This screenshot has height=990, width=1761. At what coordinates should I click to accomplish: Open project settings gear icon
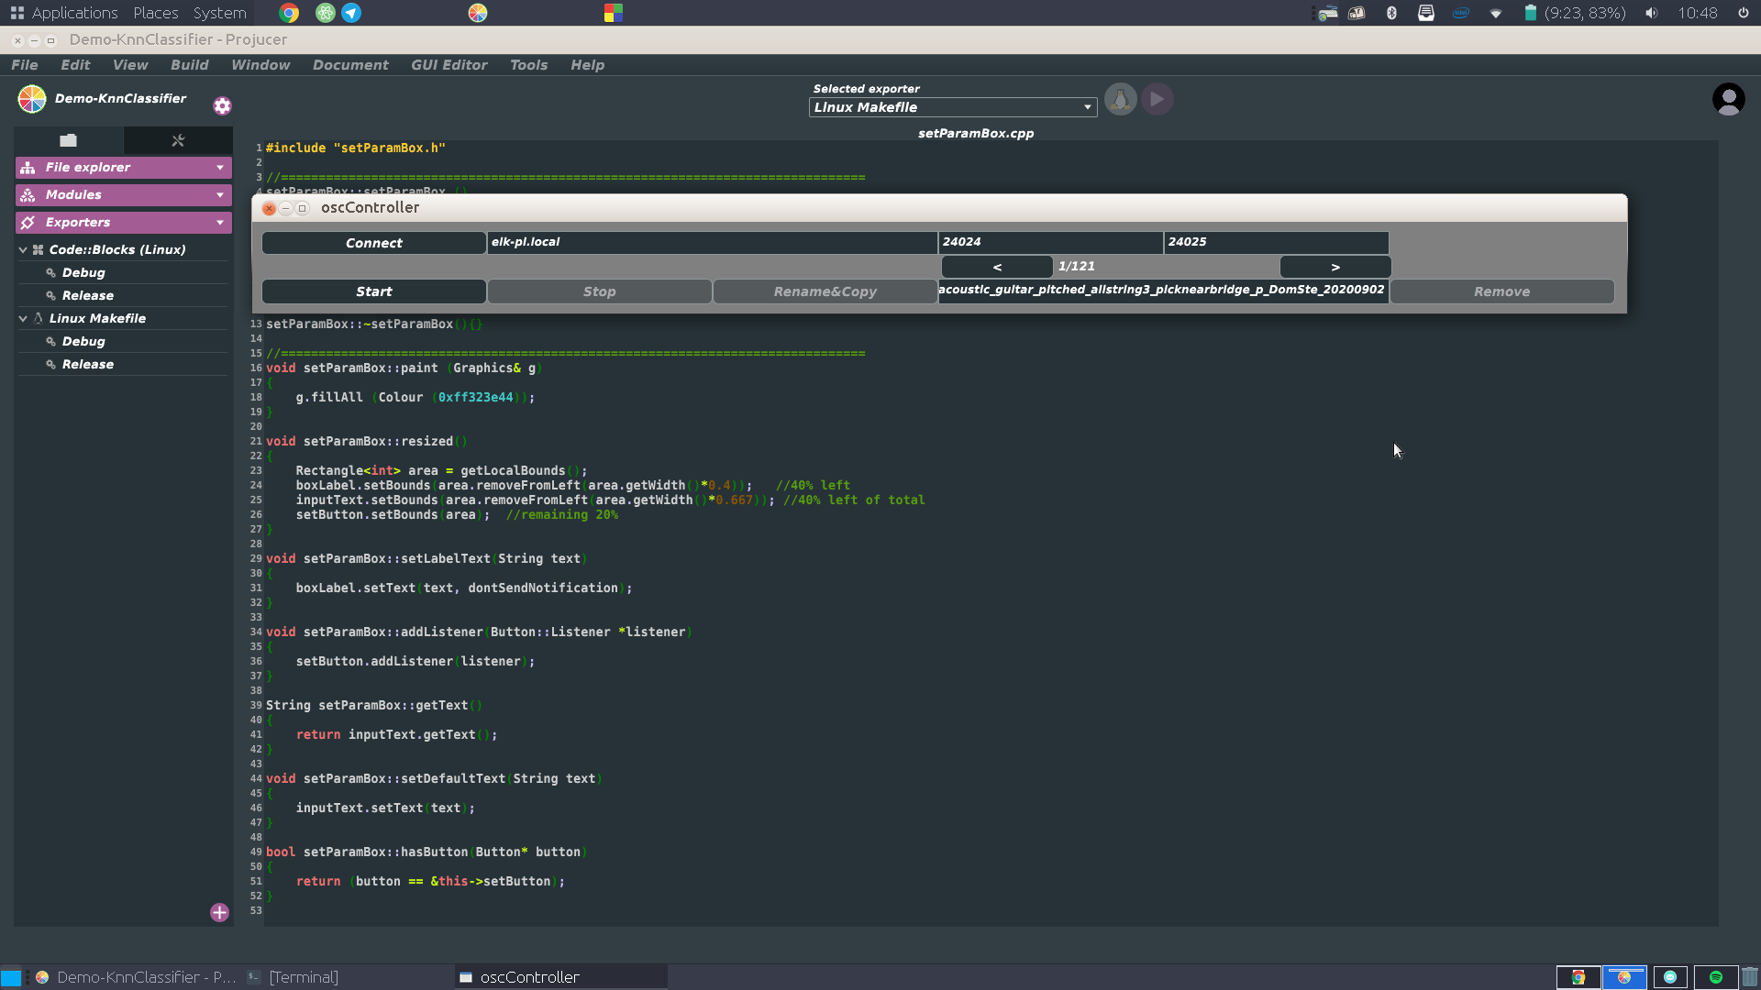(222, 105)
